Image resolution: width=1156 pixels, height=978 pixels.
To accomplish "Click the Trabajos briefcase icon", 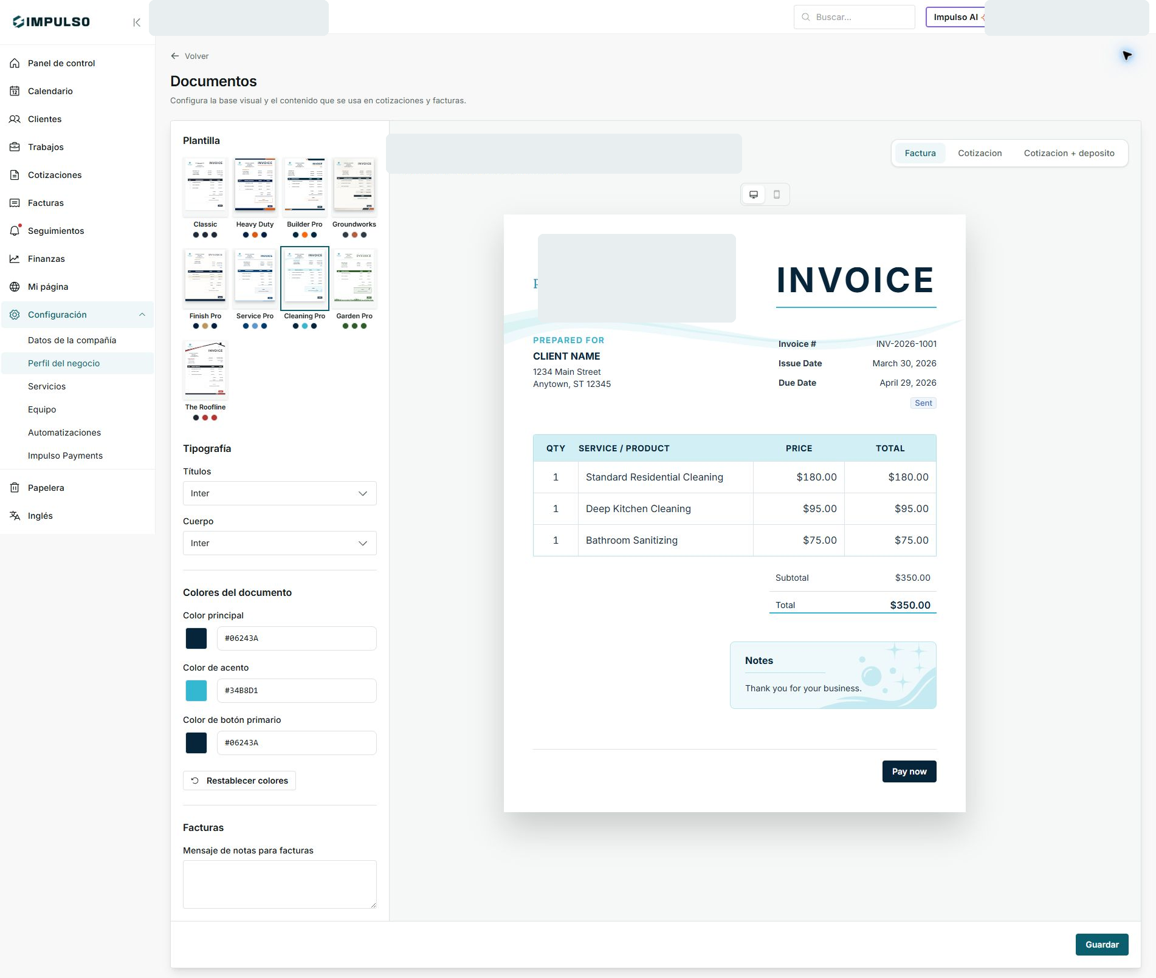I will 15,147.
